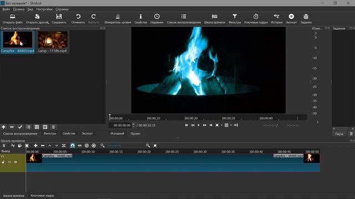Viewport: 355px width, 199px height.
Task: Toggle the second ripple all tracks button
Action: [94, 146]
